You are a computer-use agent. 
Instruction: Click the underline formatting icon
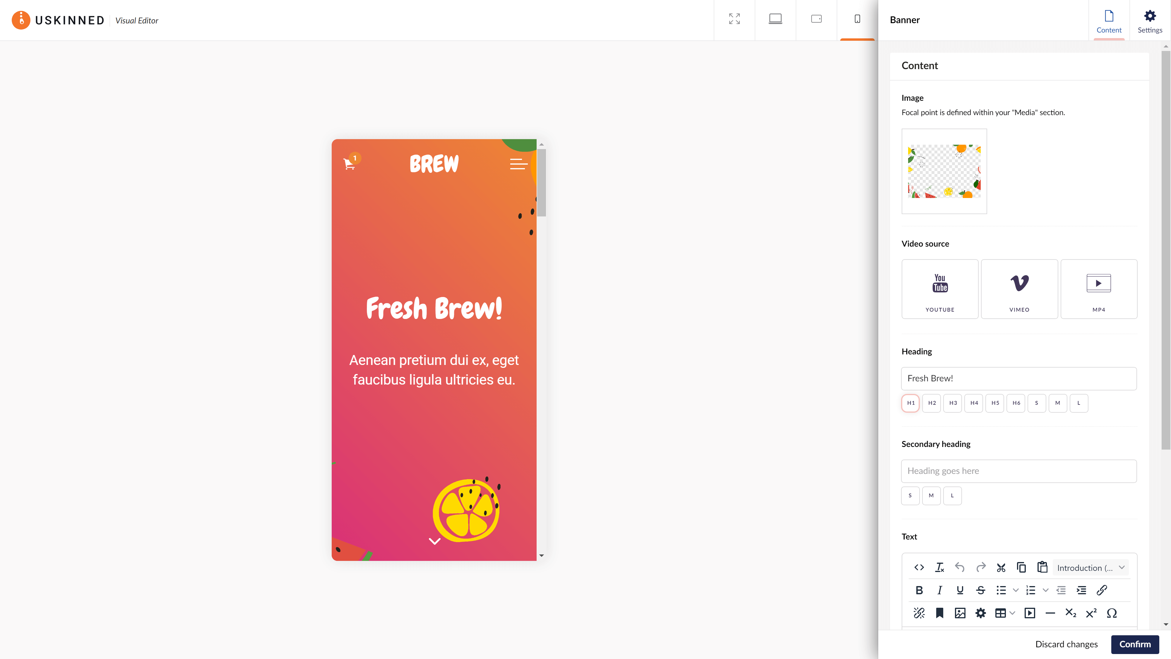[960, 590]
